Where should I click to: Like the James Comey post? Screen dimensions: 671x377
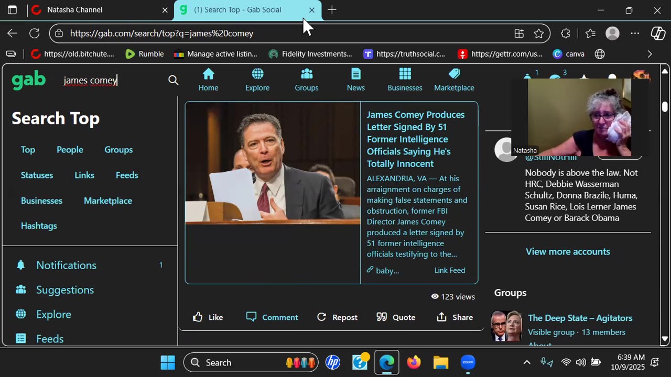(x=208, y=317)
